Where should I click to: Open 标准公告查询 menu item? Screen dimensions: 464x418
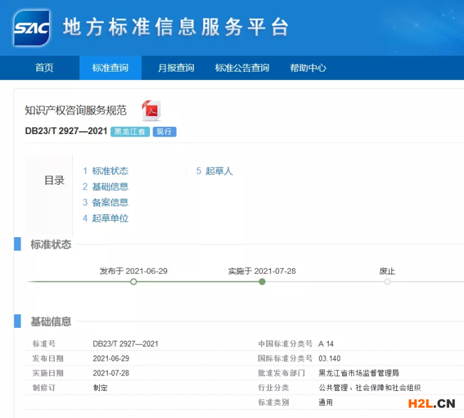pos(242,68)
